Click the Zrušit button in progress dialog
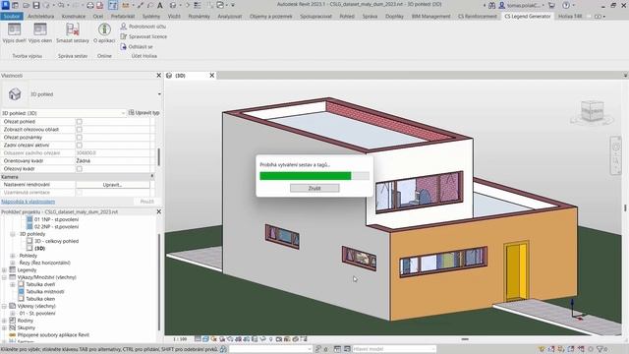 [x=314, y=188]
